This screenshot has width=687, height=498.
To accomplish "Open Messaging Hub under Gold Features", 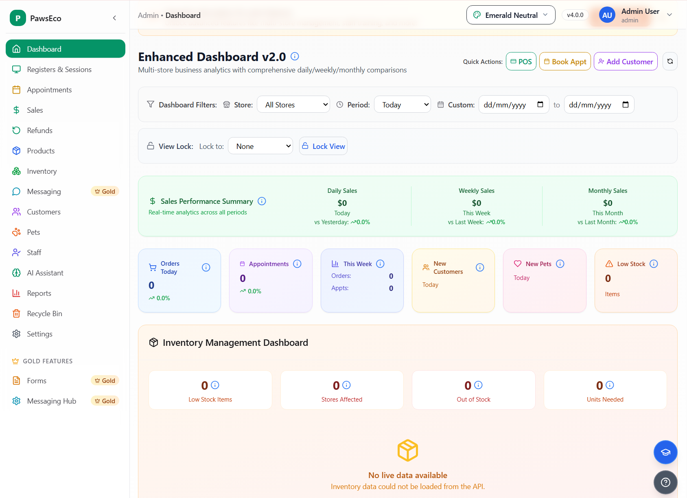I will pos(51,401).
